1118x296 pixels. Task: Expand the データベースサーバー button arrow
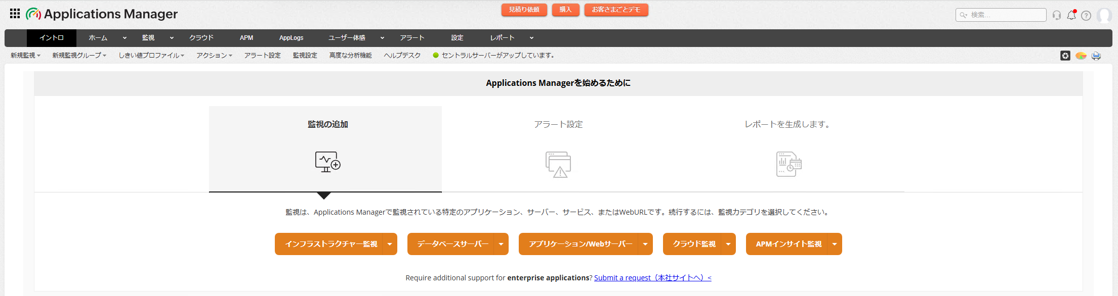pyautogui.click(x=501, y=244)
